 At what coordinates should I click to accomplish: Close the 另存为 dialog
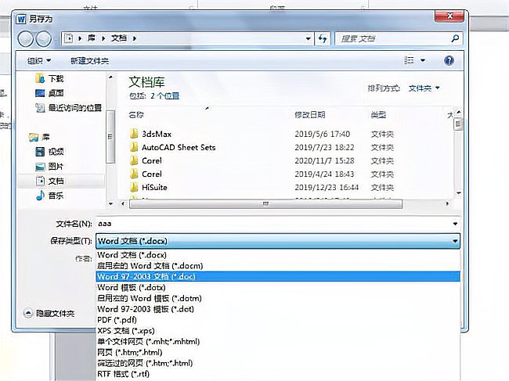pyautogui.click(x=449, y=16)
